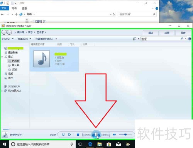Collapse the 音乐 tree node
The height and width of the screenshot is (148, 193).
[2, 57]
